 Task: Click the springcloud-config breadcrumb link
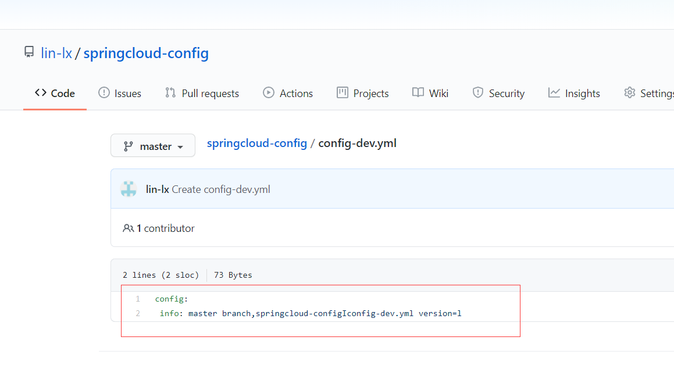click(257, 144)
